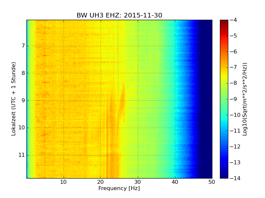Click y-axis tick label 7
Image resolution: width=265 pixels, height=198 pixels.
click(x=23, y=46)
